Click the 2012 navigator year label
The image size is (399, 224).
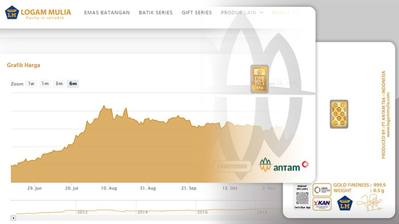pyautogui.click(x=83, y=212)
